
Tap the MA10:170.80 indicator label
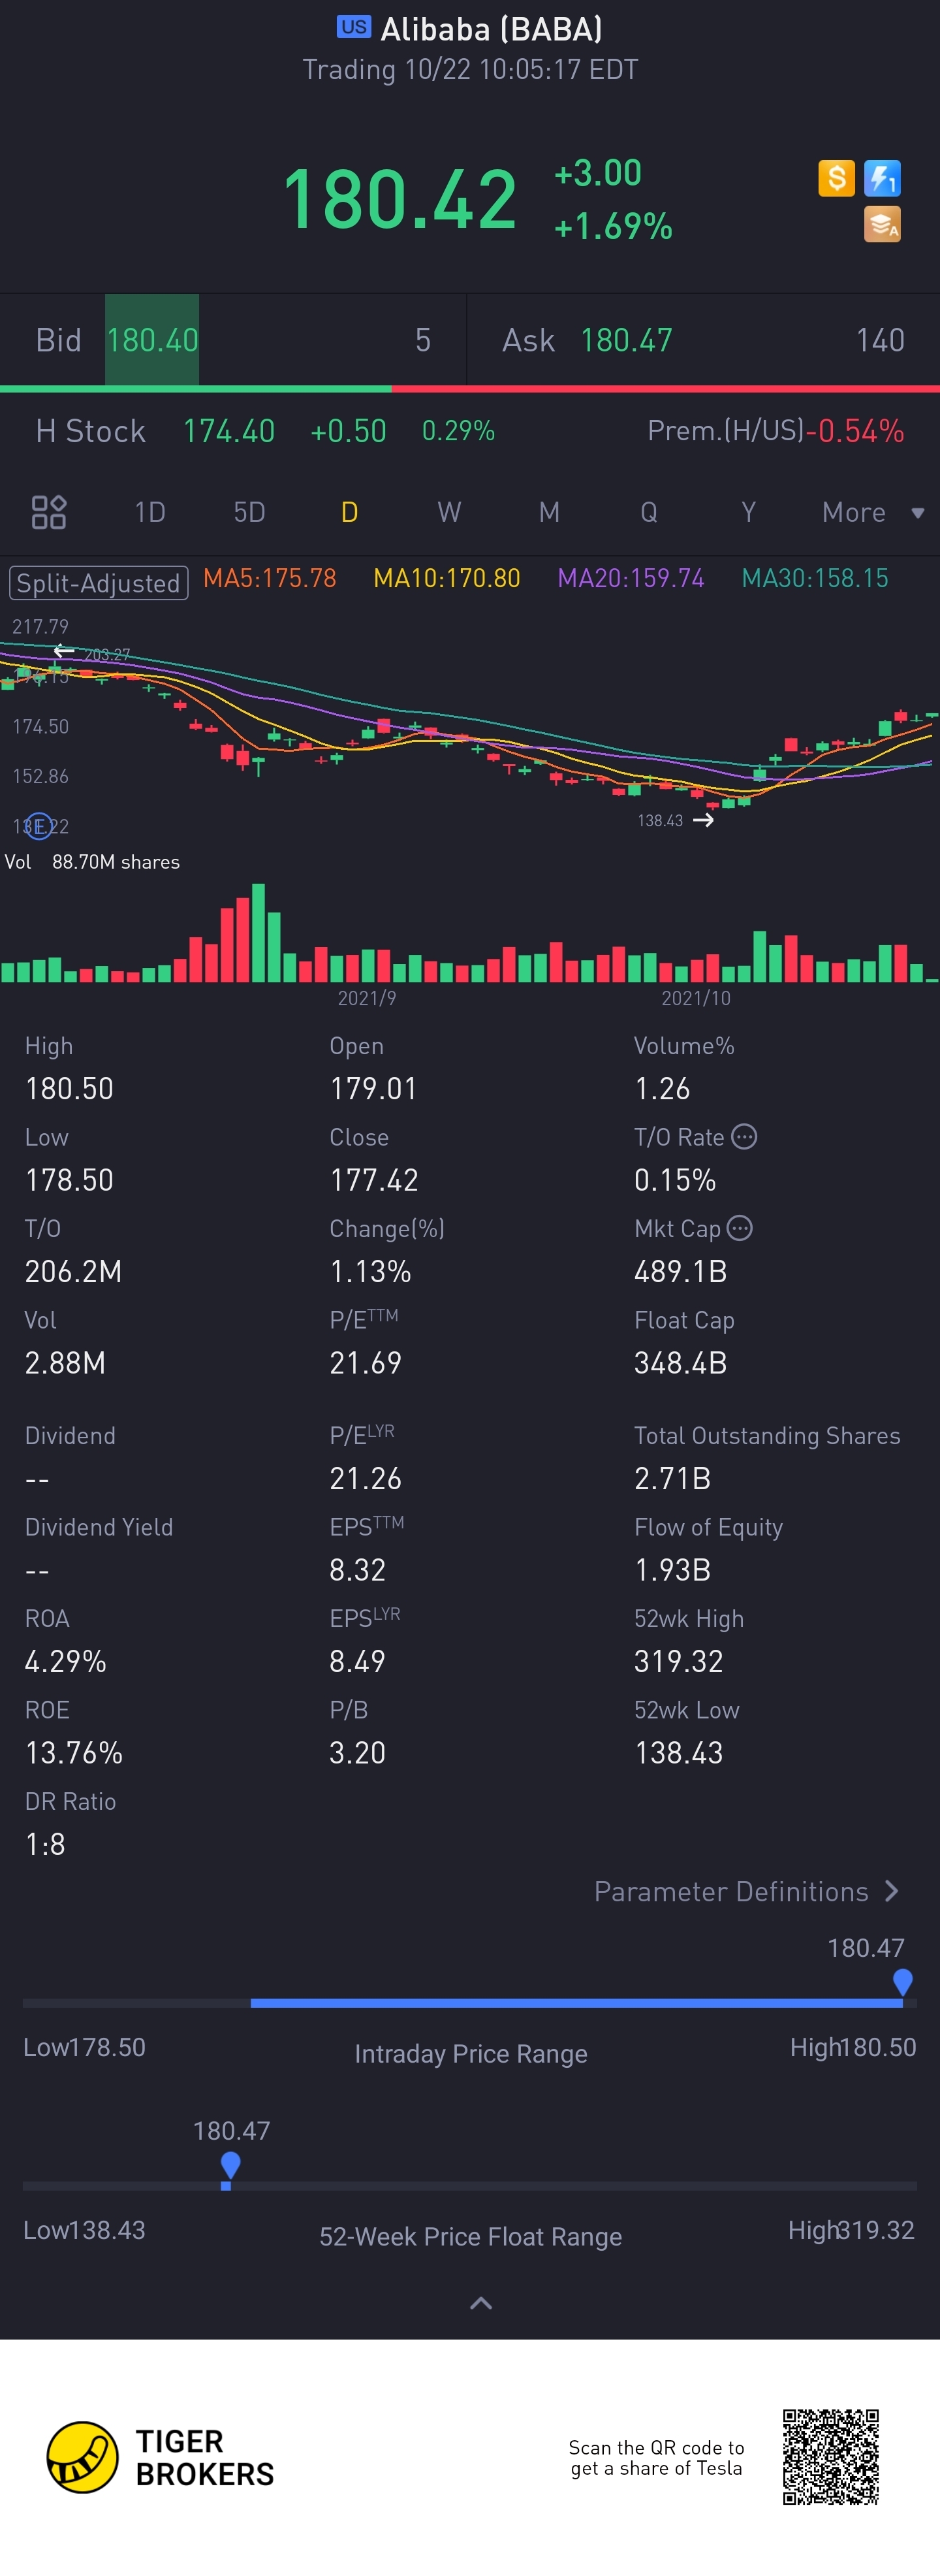(446, 578)
